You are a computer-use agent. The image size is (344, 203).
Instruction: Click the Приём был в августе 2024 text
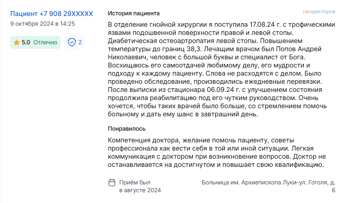[x=140, y=186]
